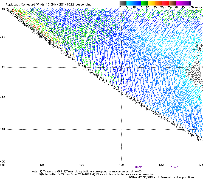Click the '126' longitude axis label
The image size is (203, 179).
pyautogui.click(x=82, y=165)
